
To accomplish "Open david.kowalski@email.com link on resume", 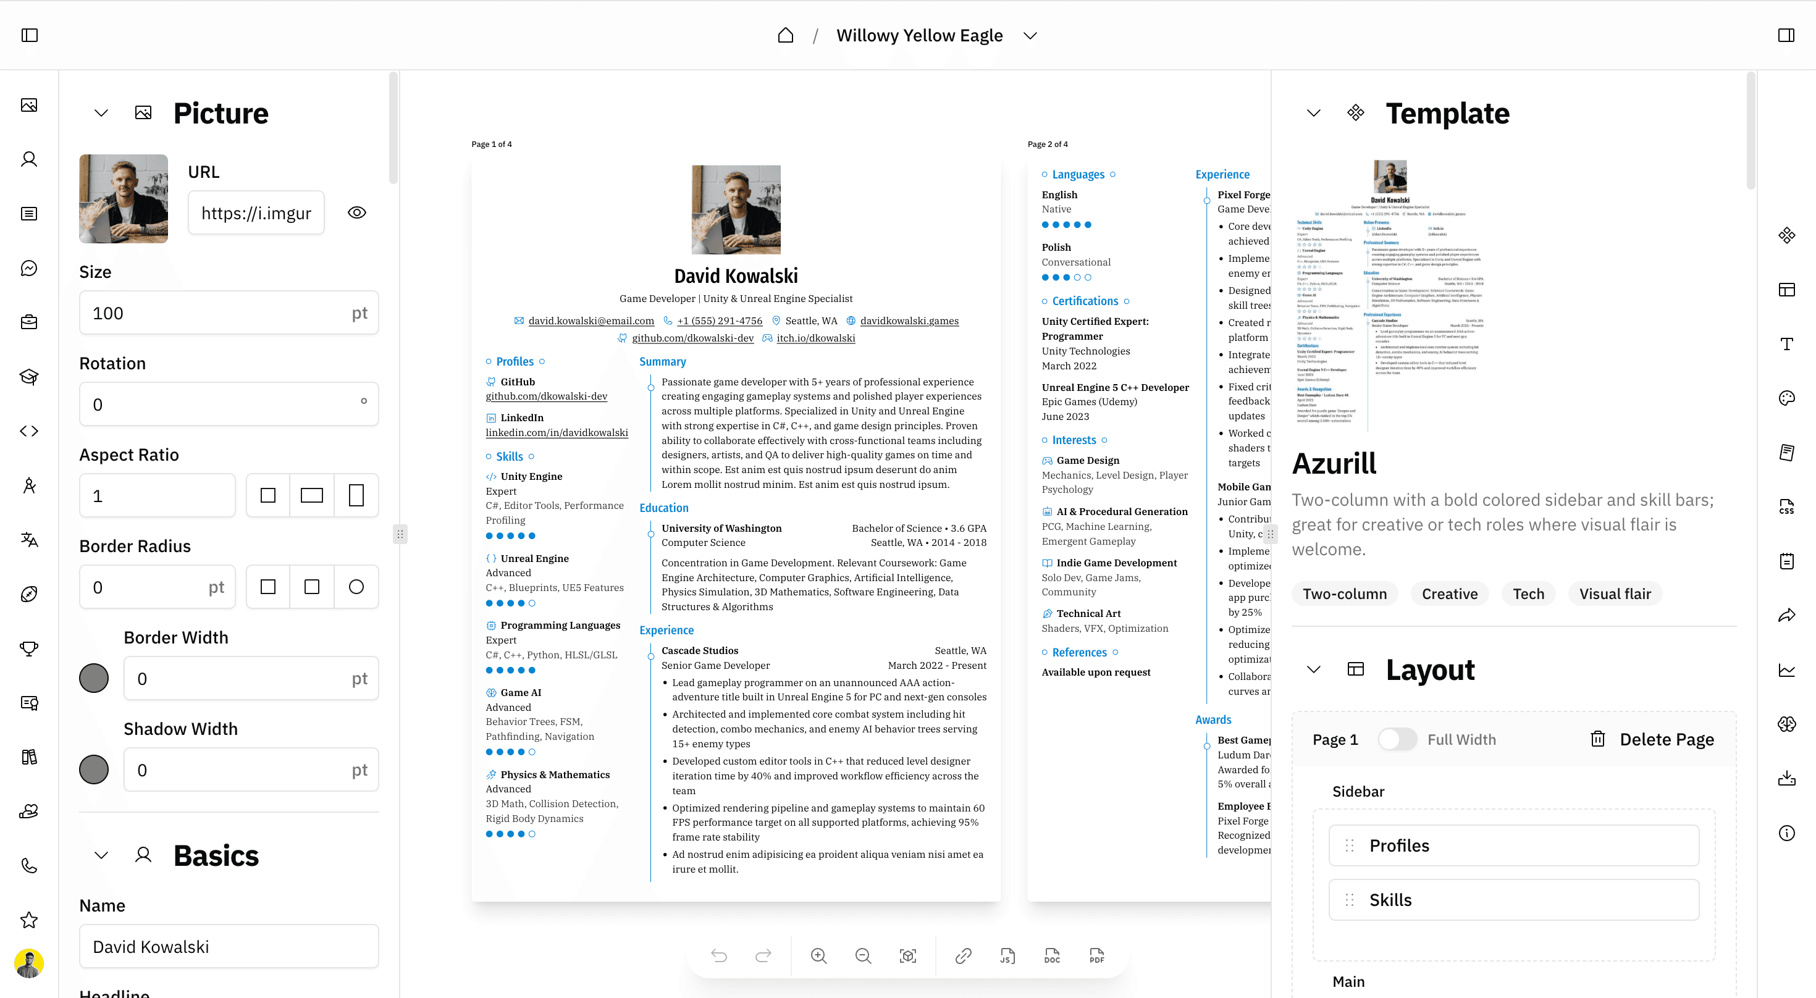I will pyautogui.click(x=591, y=321).
